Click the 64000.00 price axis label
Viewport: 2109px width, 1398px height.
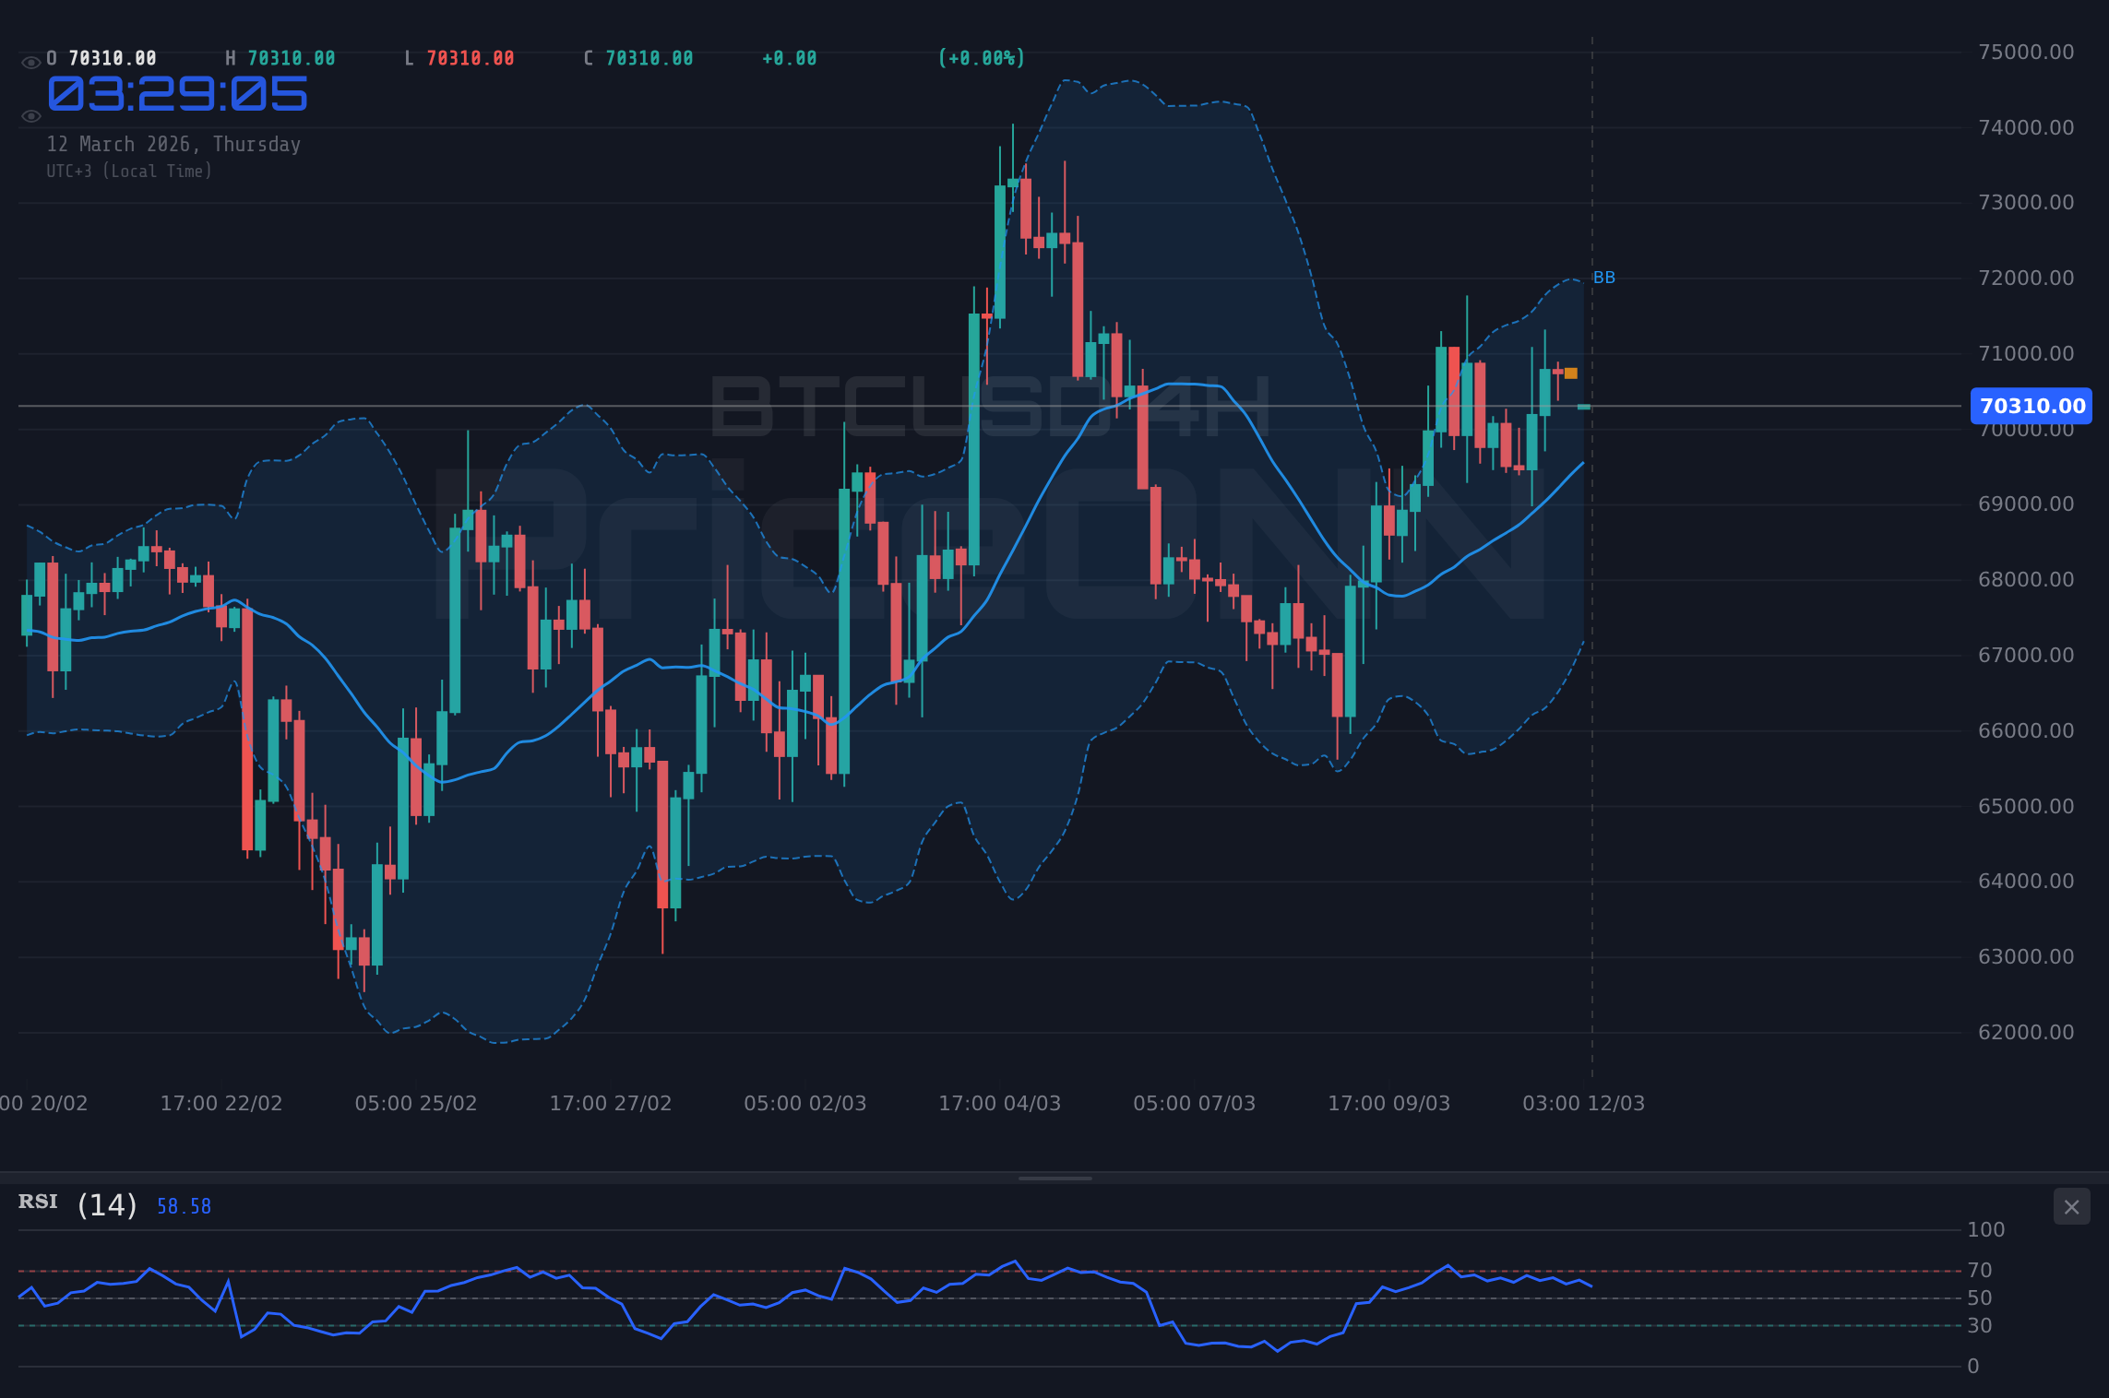point(2026,881)
